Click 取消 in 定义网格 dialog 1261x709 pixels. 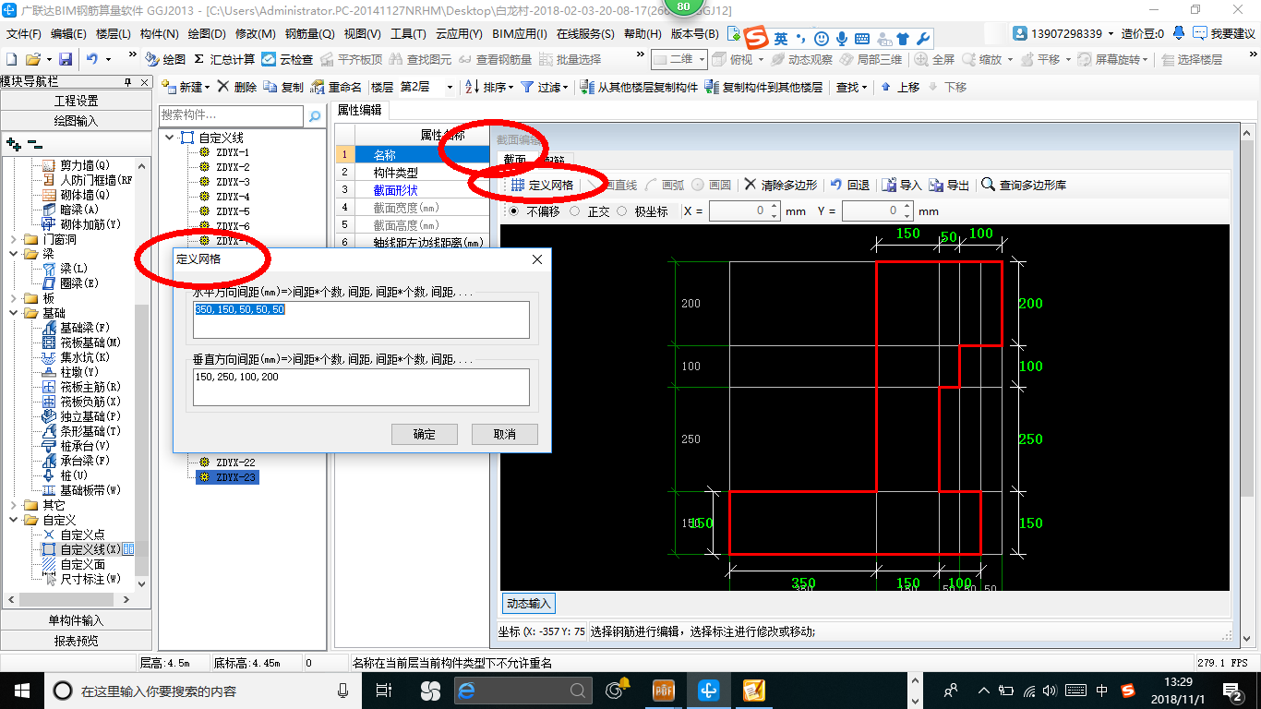[505, 434]
